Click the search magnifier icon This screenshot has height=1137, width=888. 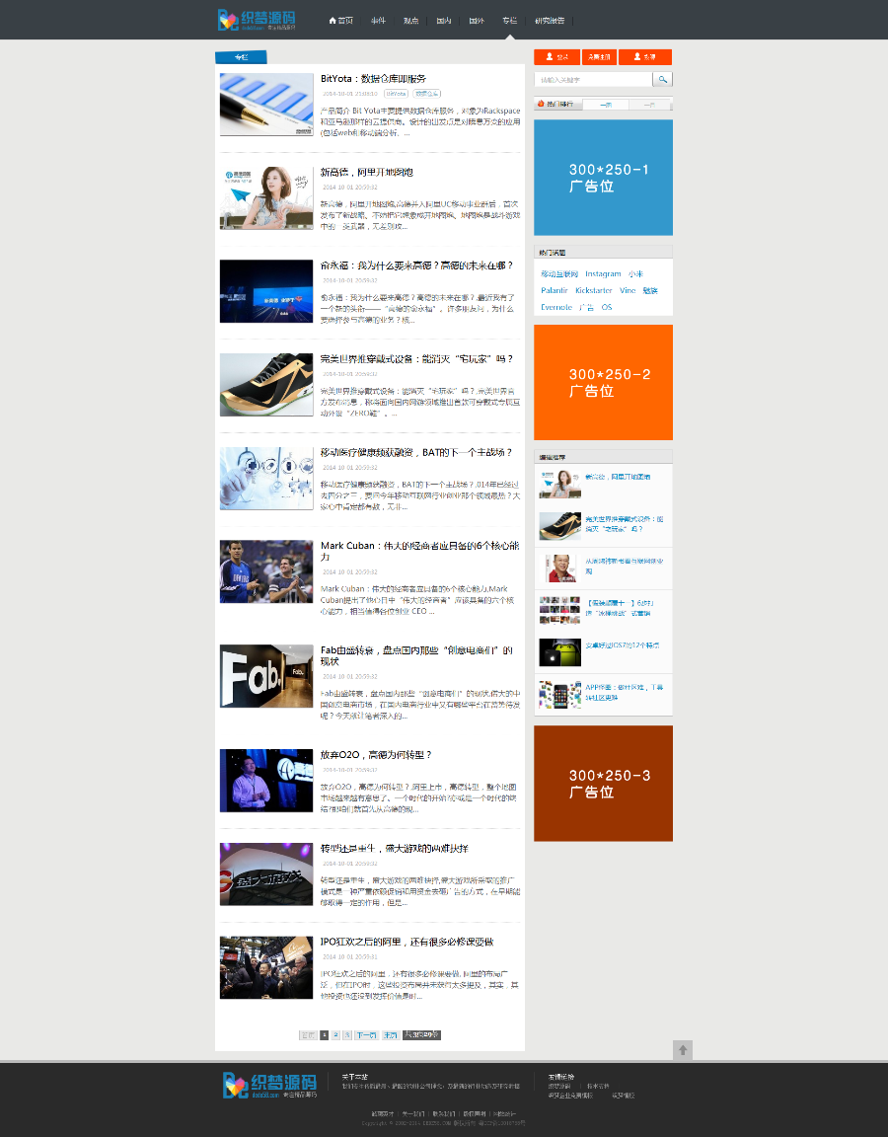coord(663,79)
